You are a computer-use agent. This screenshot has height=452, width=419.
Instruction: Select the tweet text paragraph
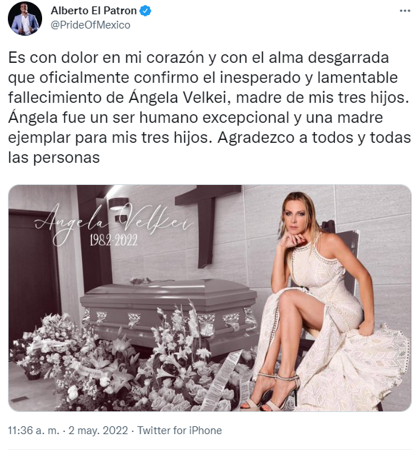point(209,107)
